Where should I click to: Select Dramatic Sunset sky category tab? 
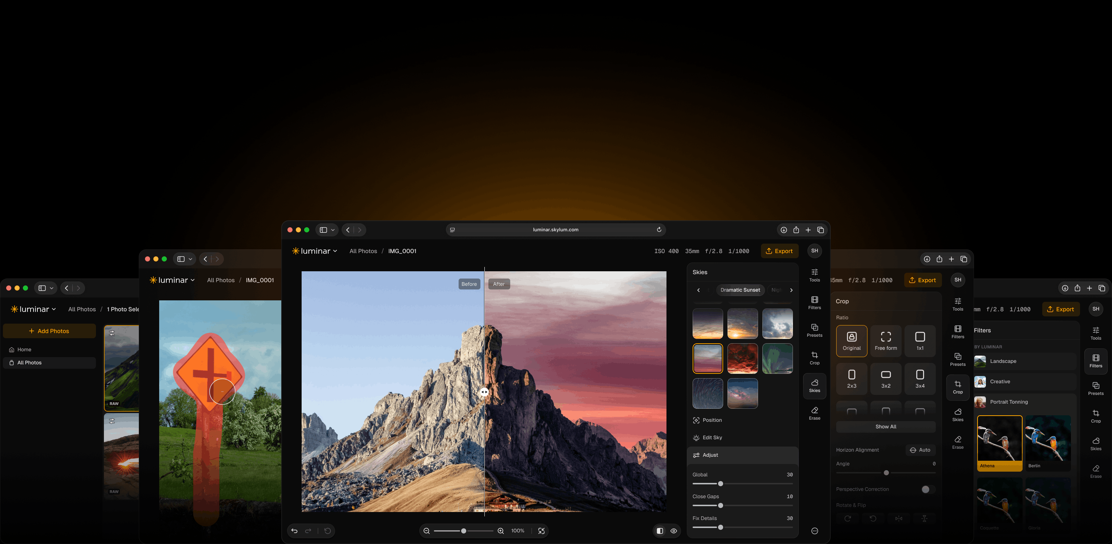pos(740,290)
